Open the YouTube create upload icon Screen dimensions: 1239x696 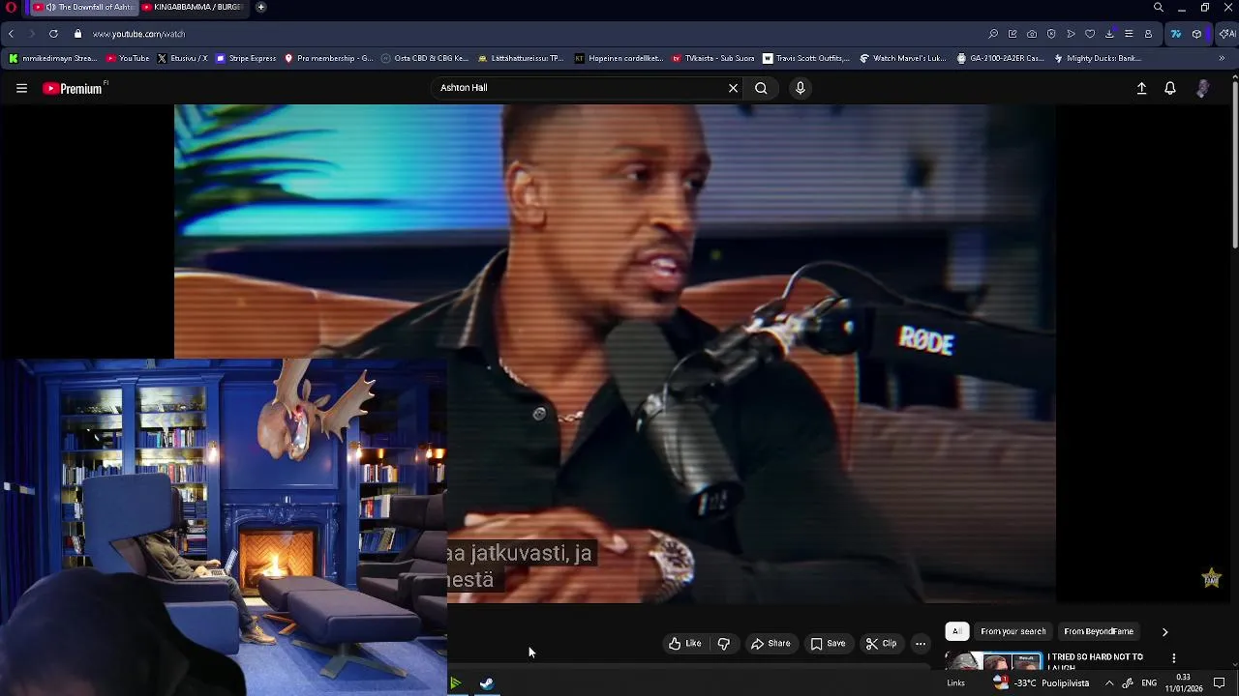[1141, 88]
